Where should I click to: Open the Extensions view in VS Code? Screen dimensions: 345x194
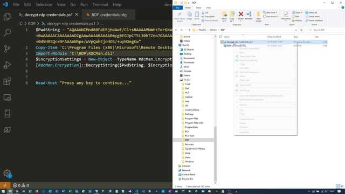coord(7,81)
